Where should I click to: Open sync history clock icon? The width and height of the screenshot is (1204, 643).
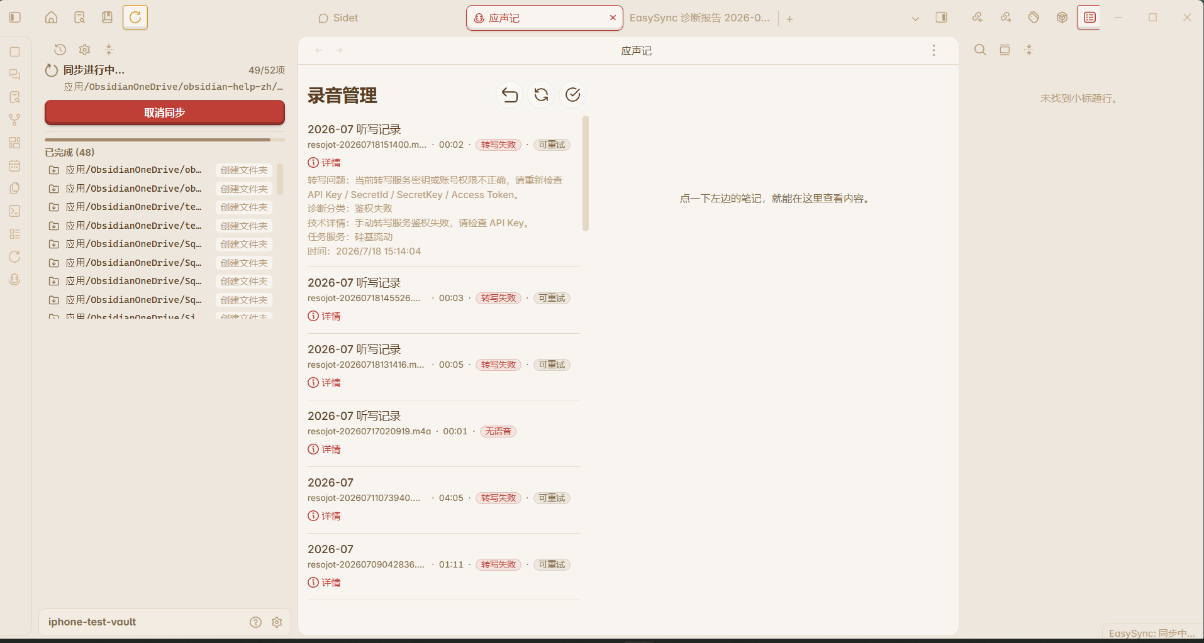[x=60, y=50]
